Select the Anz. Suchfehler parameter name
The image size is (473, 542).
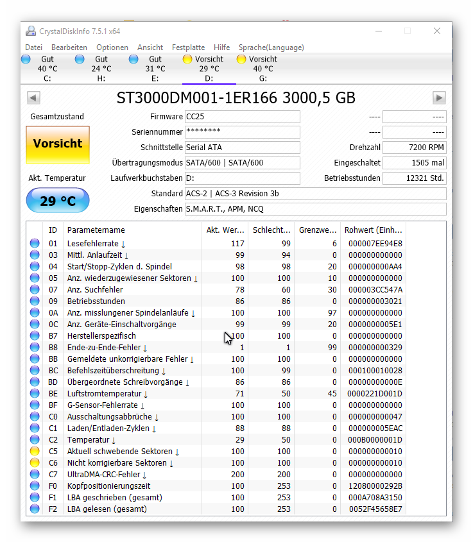pos(95,290)
